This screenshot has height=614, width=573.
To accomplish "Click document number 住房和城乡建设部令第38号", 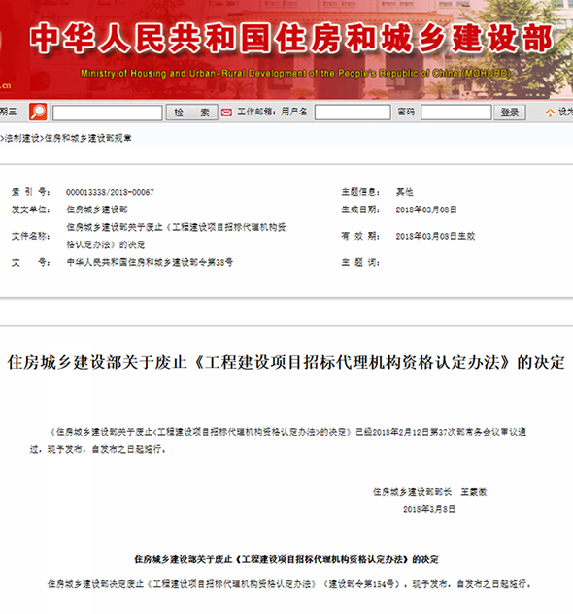I will click(x=150, y=262).
